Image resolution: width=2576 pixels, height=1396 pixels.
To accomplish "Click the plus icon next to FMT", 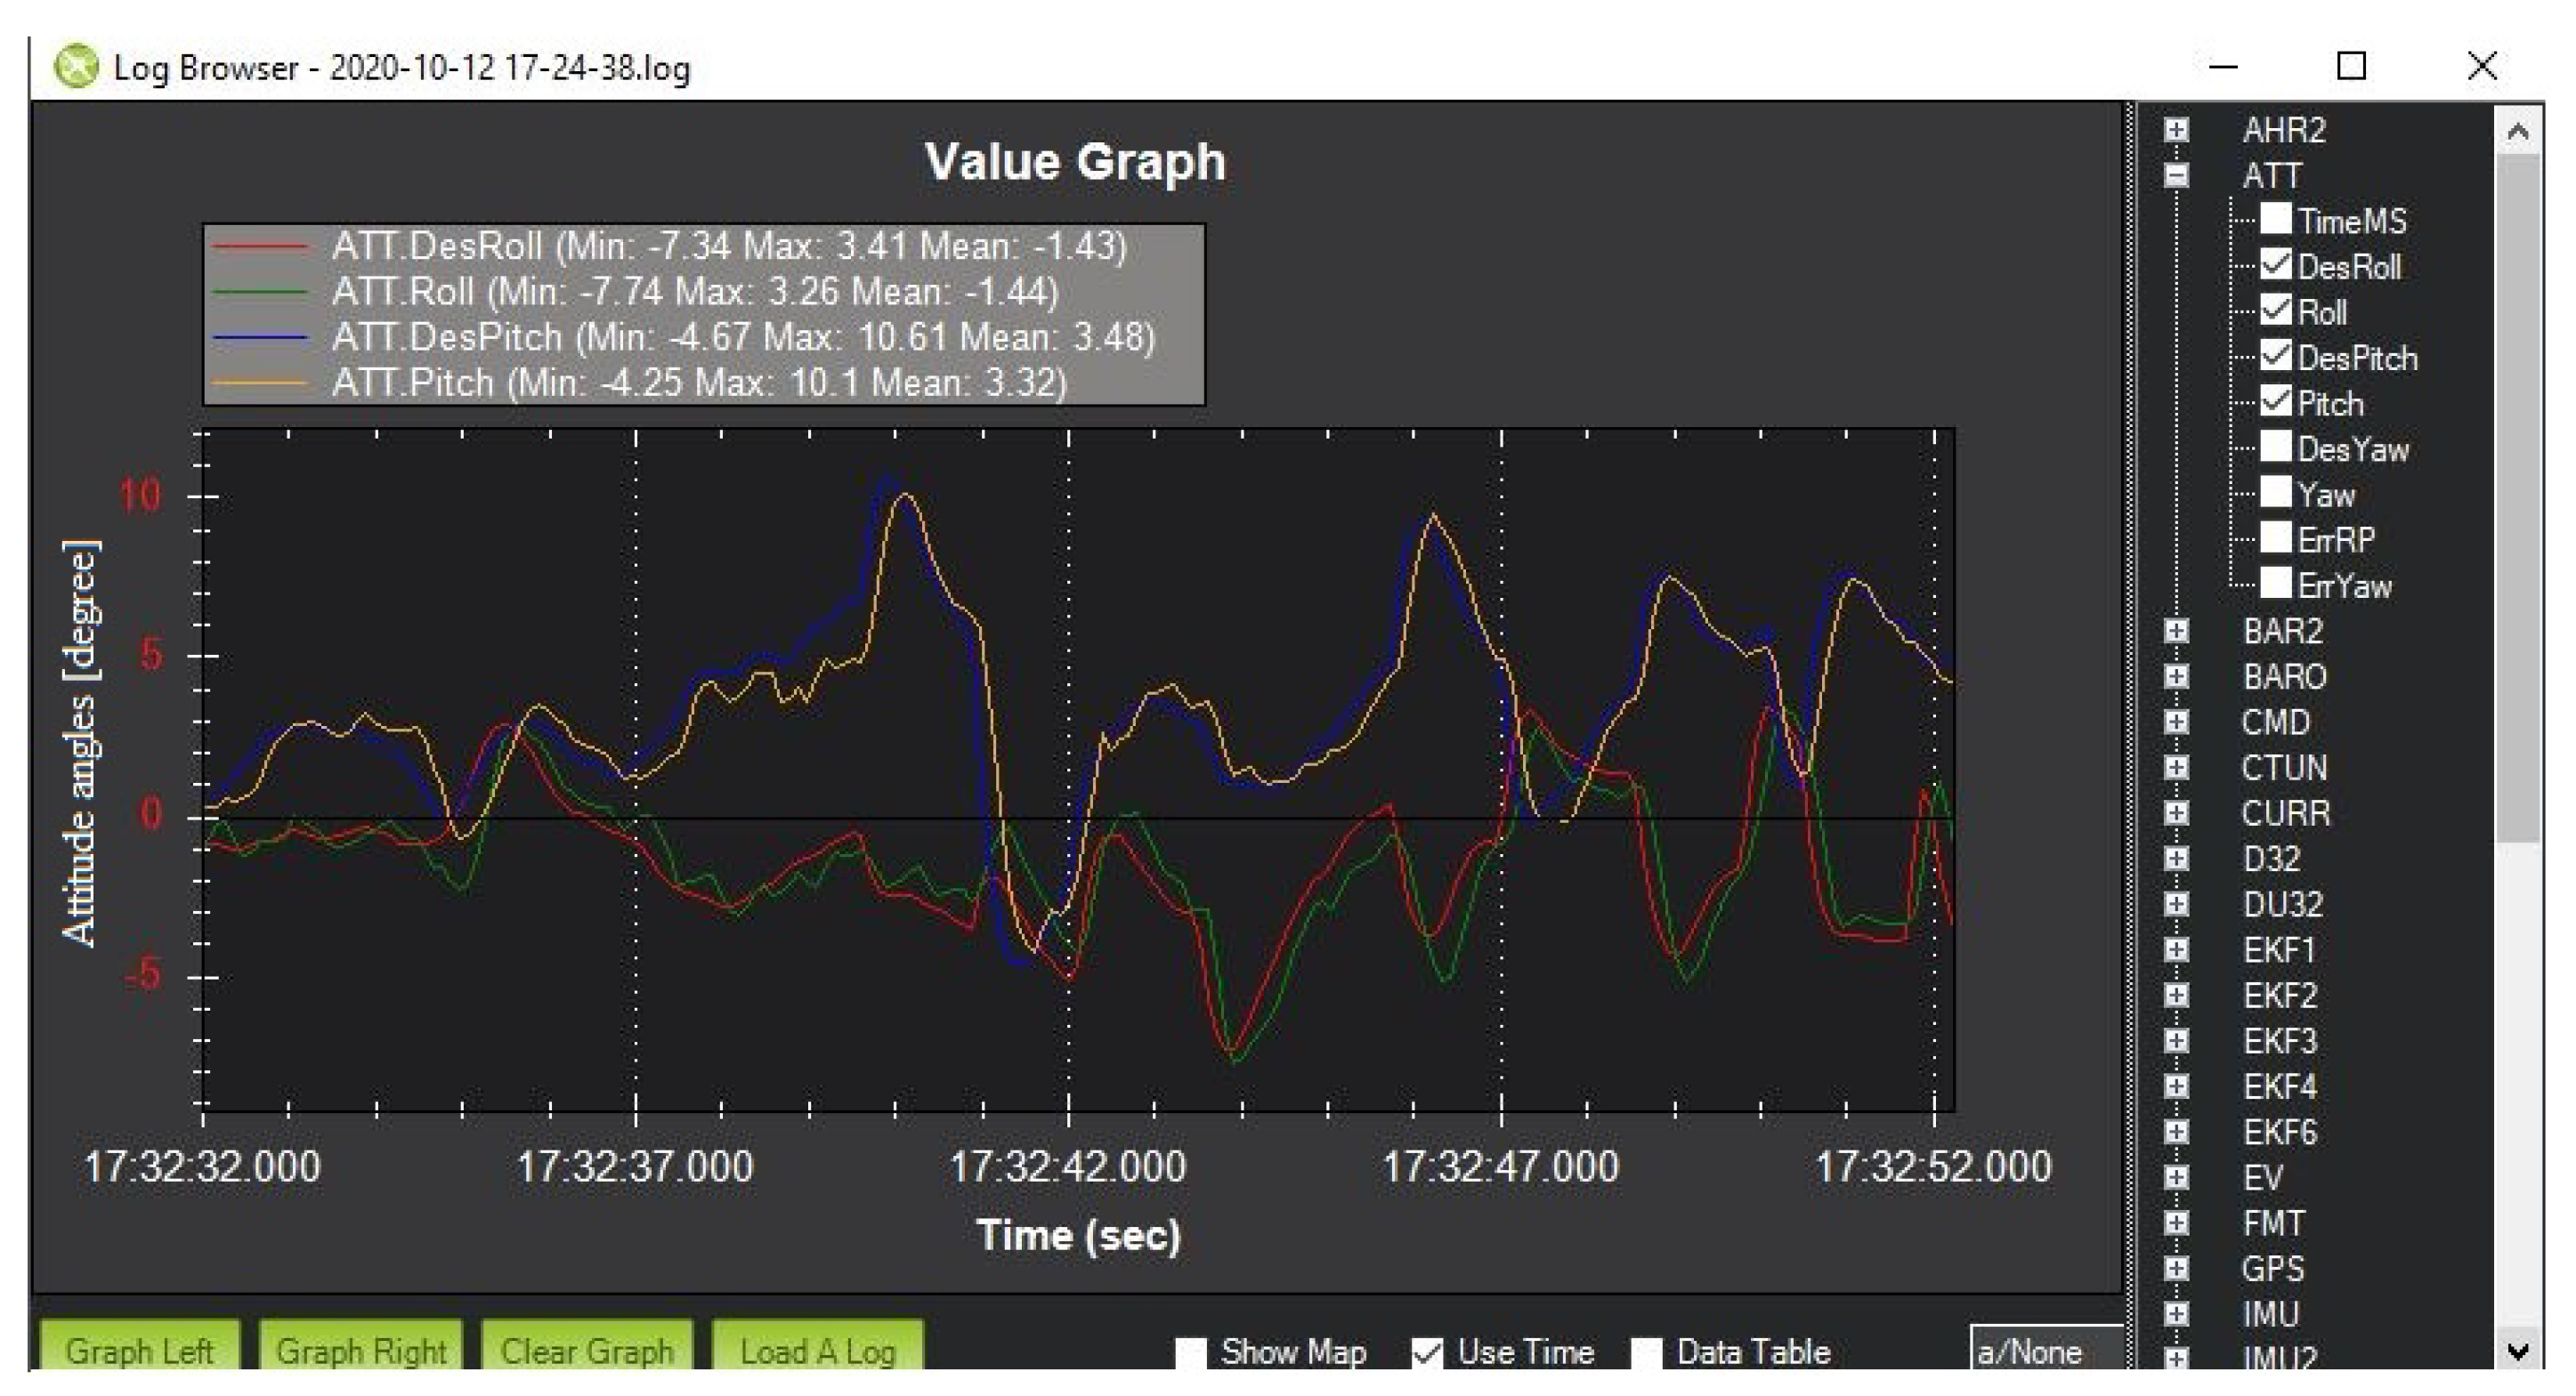I will tap(2176, 1223).
